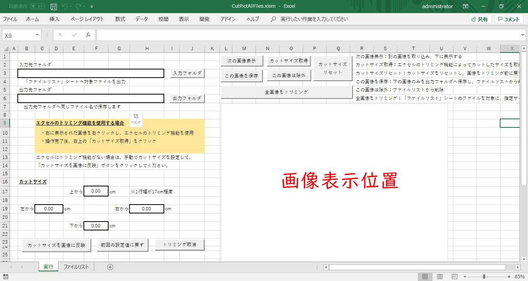
Task: Click vertical scrollbar up arrow
Action: click(524, 49)
